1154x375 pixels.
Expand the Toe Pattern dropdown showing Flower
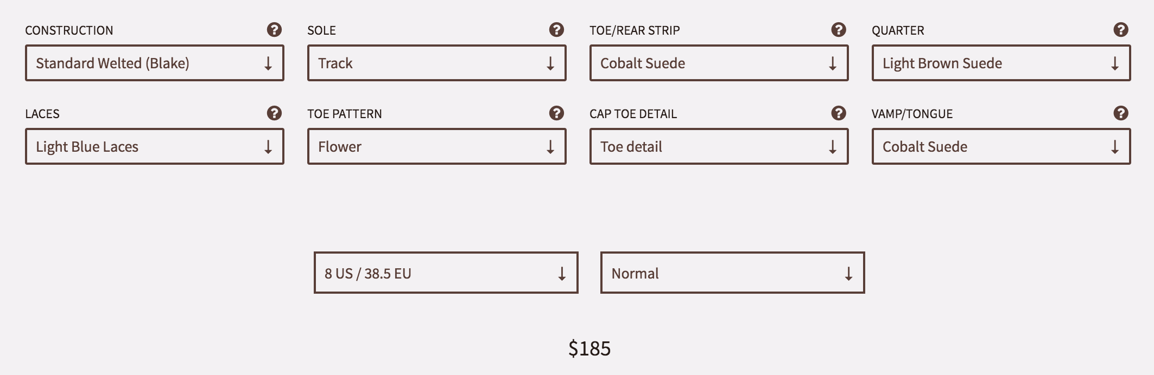coord(436,147)
